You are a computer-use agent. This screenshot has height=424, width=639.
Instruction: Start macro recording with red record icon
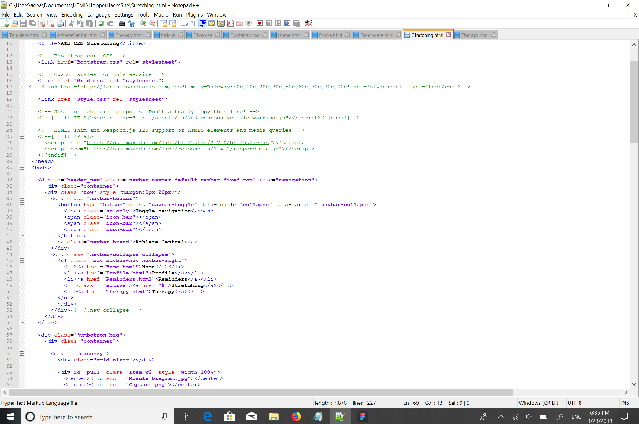(260, 23)
